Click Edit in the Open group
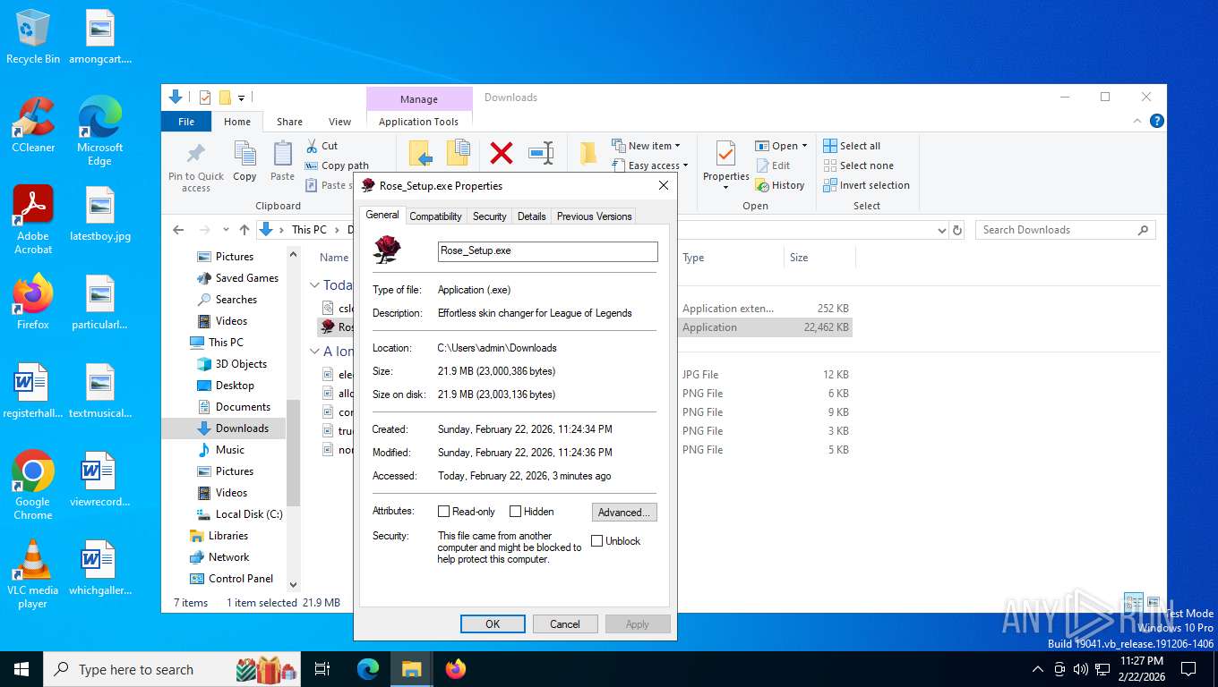The image size is (1218, 687). [x=773, y=165]
